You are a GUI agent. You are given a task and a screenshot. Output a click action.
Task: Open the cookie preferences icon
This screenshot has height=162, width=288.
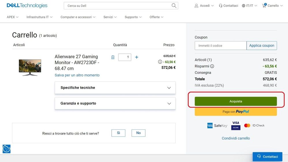pos(6,149)
